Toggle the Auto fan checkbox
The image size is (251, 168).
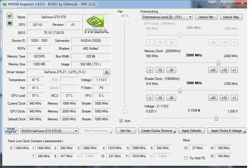[121, 121]
